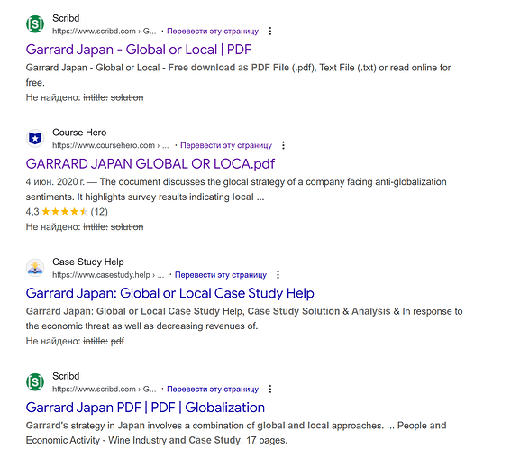Open 'Garrard Japan: Global or Local Case Study Help'
Viewport: 529px width, 450px height.
(x=170, y=293)
